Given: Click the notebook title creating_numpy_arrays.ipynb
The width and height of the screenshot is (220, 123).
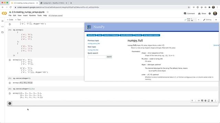Looking at the screenshot, I should pyautogui.click(x=28, y=12).
